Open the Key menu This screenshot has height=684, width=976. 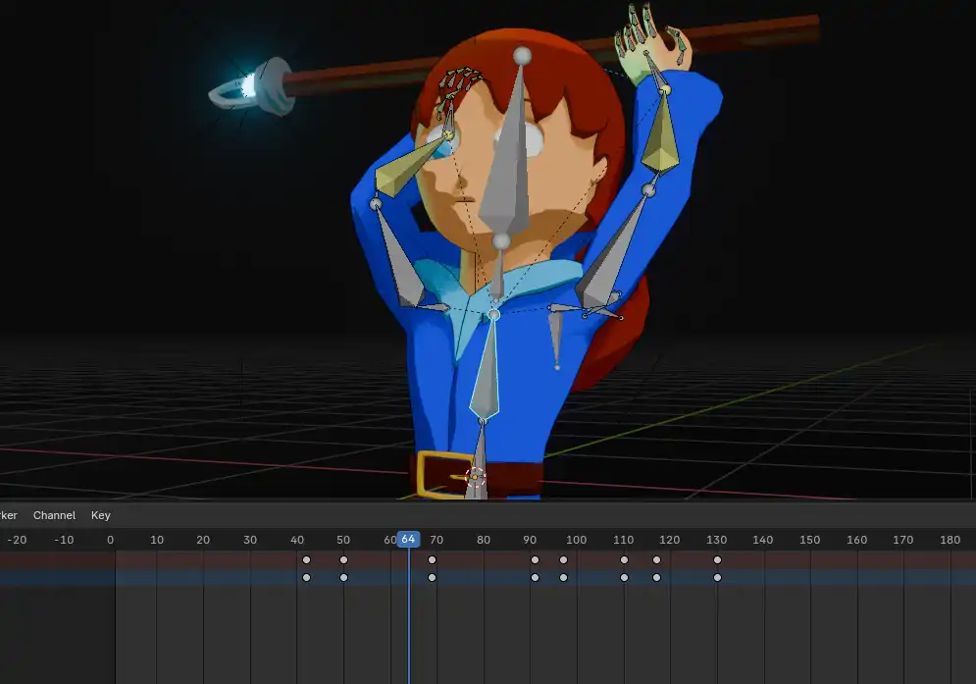click(98, 515)
